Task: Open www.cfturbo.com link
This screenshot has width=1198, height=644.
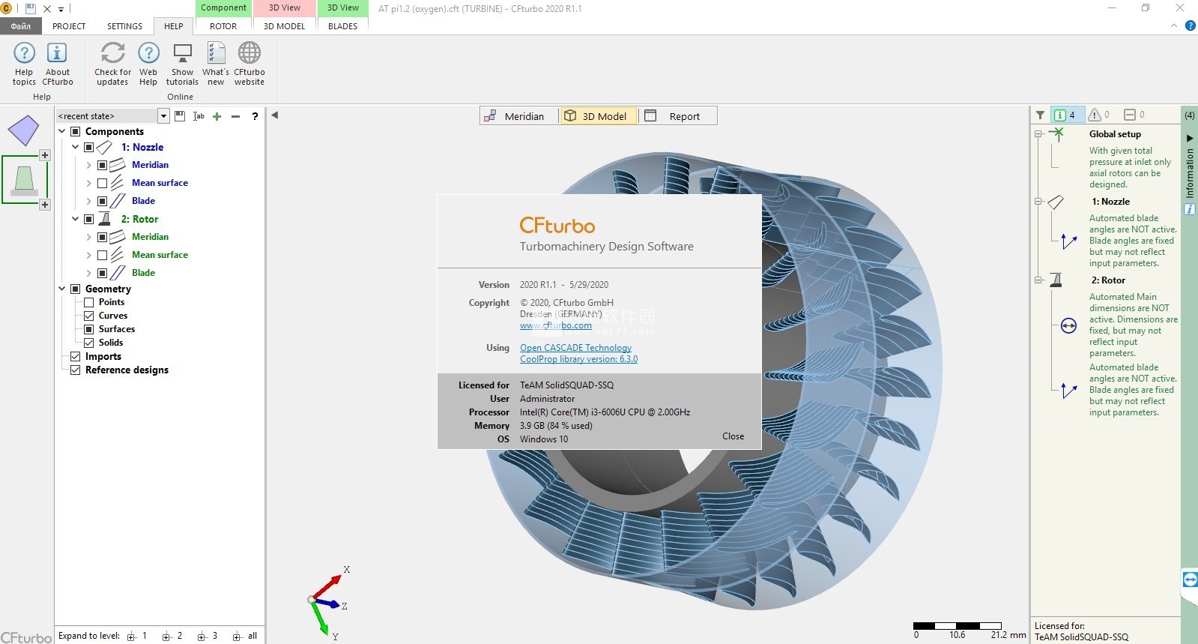Action: click(556, 325)
